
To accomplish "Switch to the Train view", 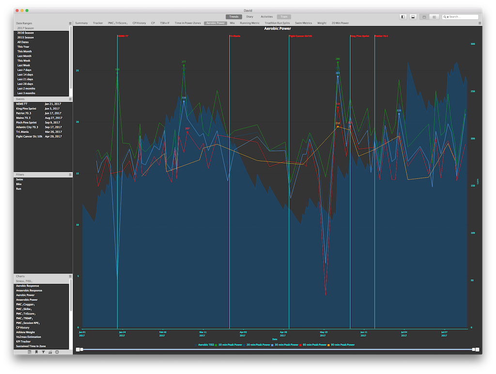I will coord(284,17).
